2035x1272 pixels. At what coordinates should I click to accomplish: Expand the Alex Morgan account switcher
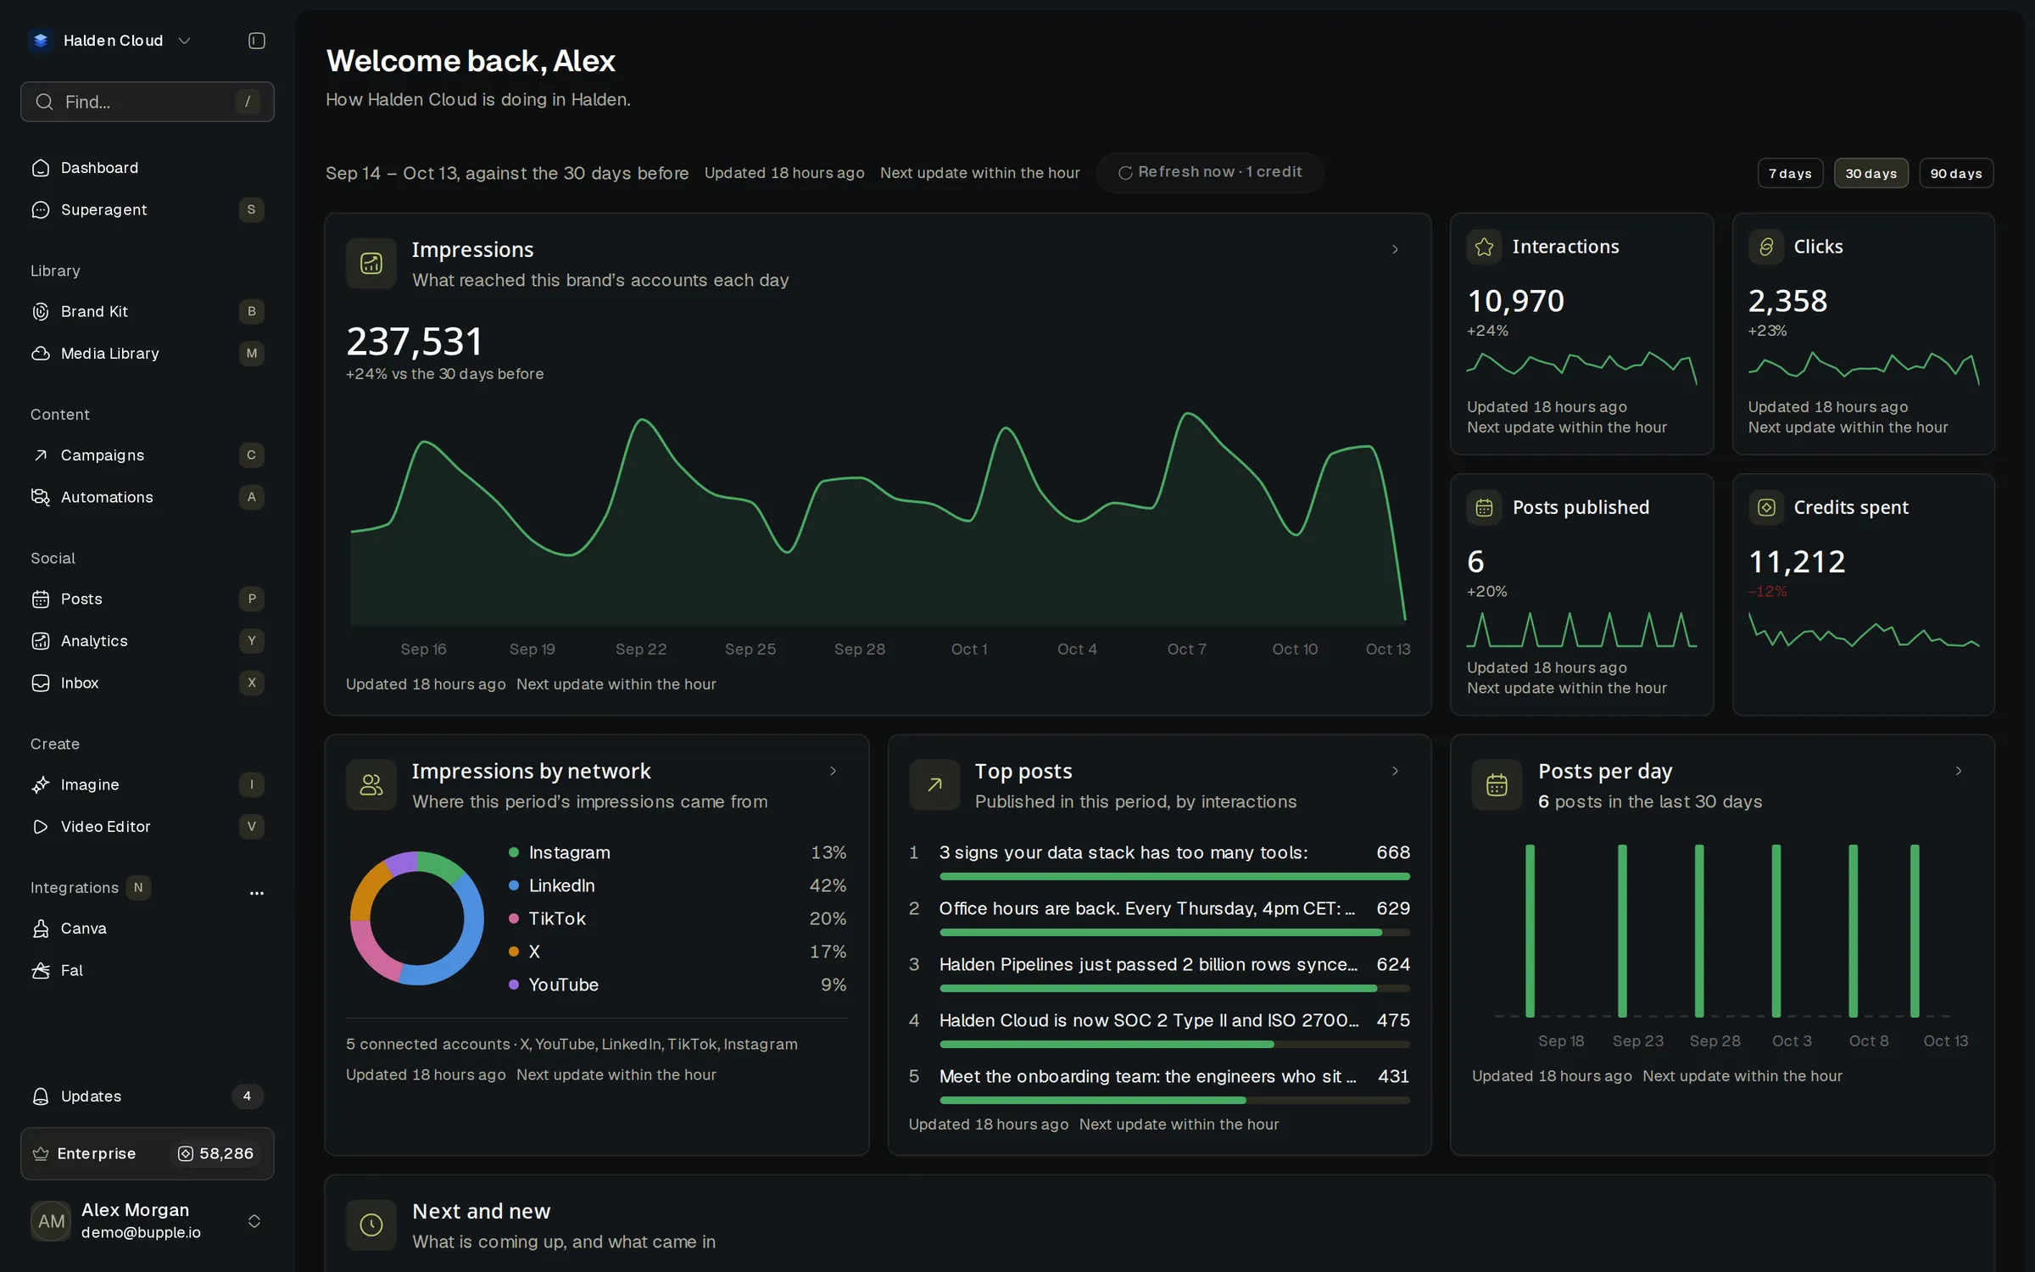(x=254, y=1221)
